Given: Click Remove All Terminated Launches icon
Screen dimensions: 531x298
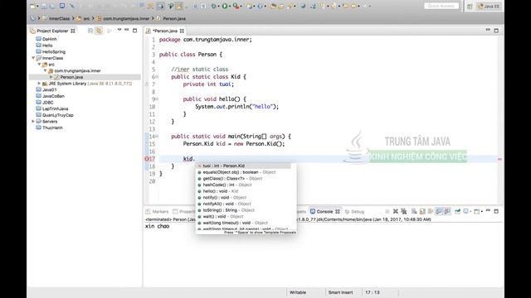Looking at the screenshot, I should (404, 212).
